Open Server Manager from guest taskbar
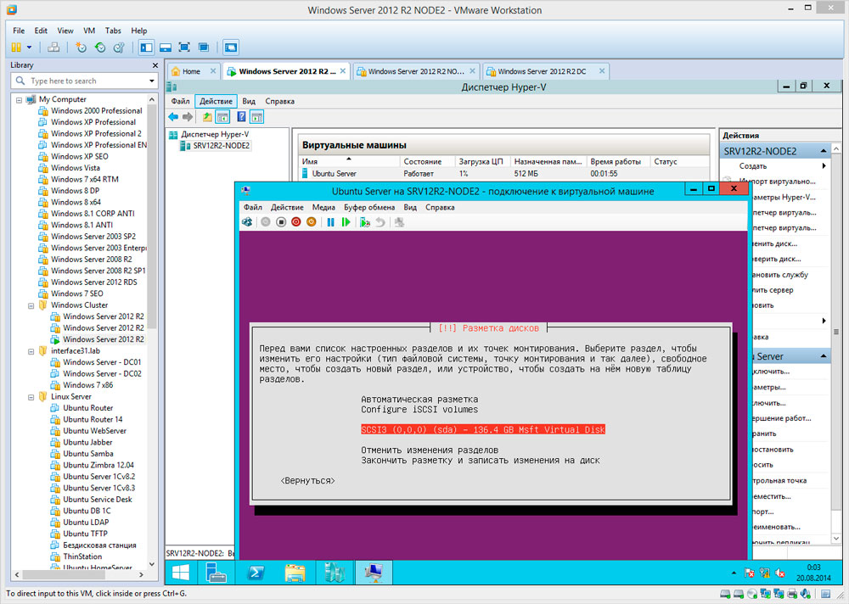Image resolution: width=849 pixels, height=604 pixels. pos(216,573)
